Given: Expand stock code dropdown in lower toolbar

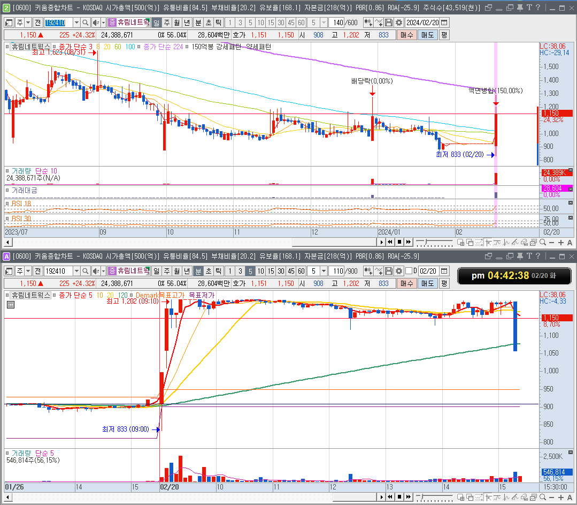Looking at the screenshot, I should (76, 272).
